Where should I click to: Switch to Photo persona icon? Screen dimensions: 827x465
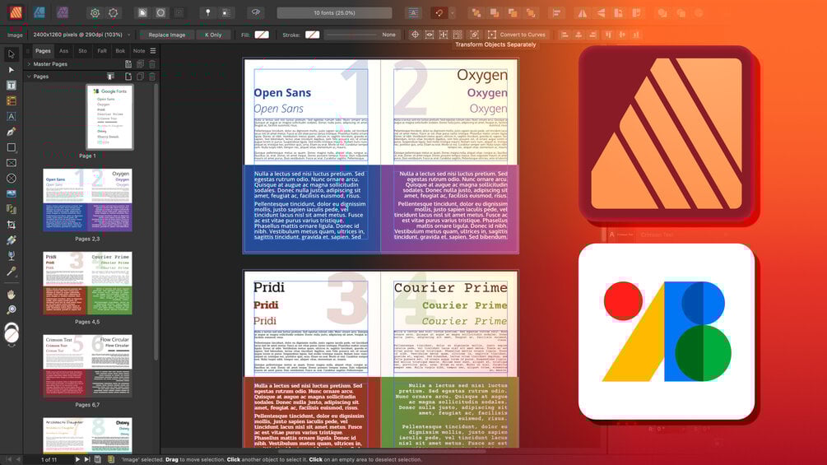coord(63,12)
